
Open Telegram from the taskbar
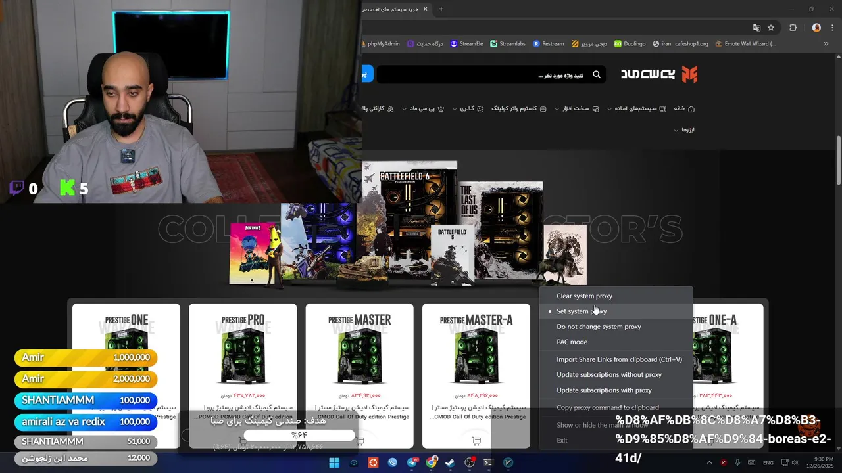tap(412, 462)
